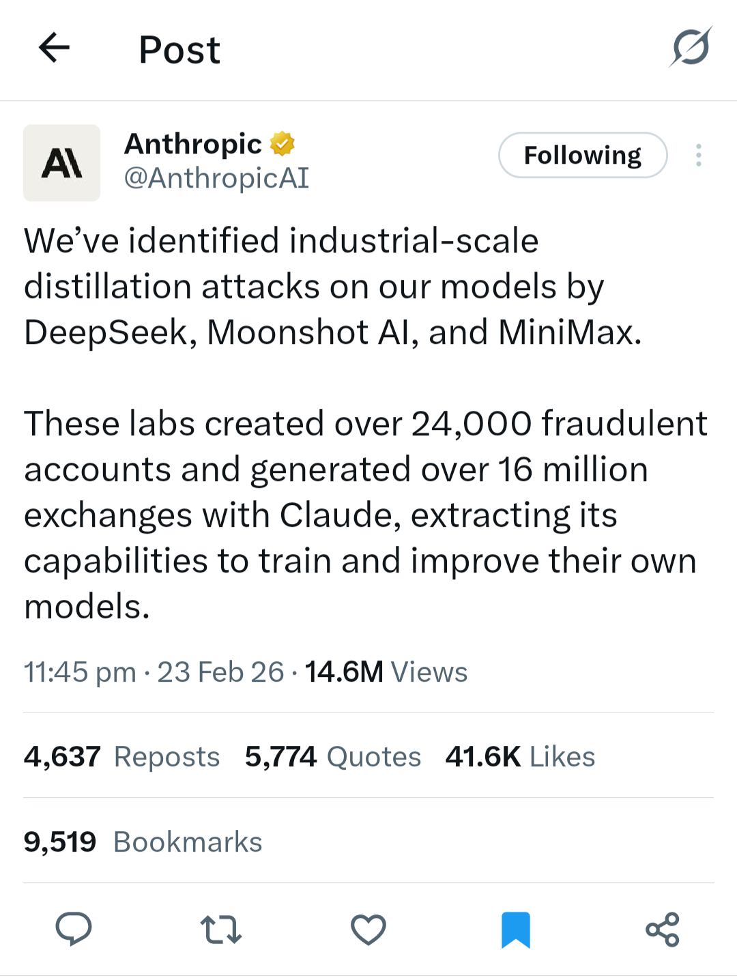737x980 pixels.
Task: Tap the share icon
Action: pyautogui.click(x=663, y=929)
